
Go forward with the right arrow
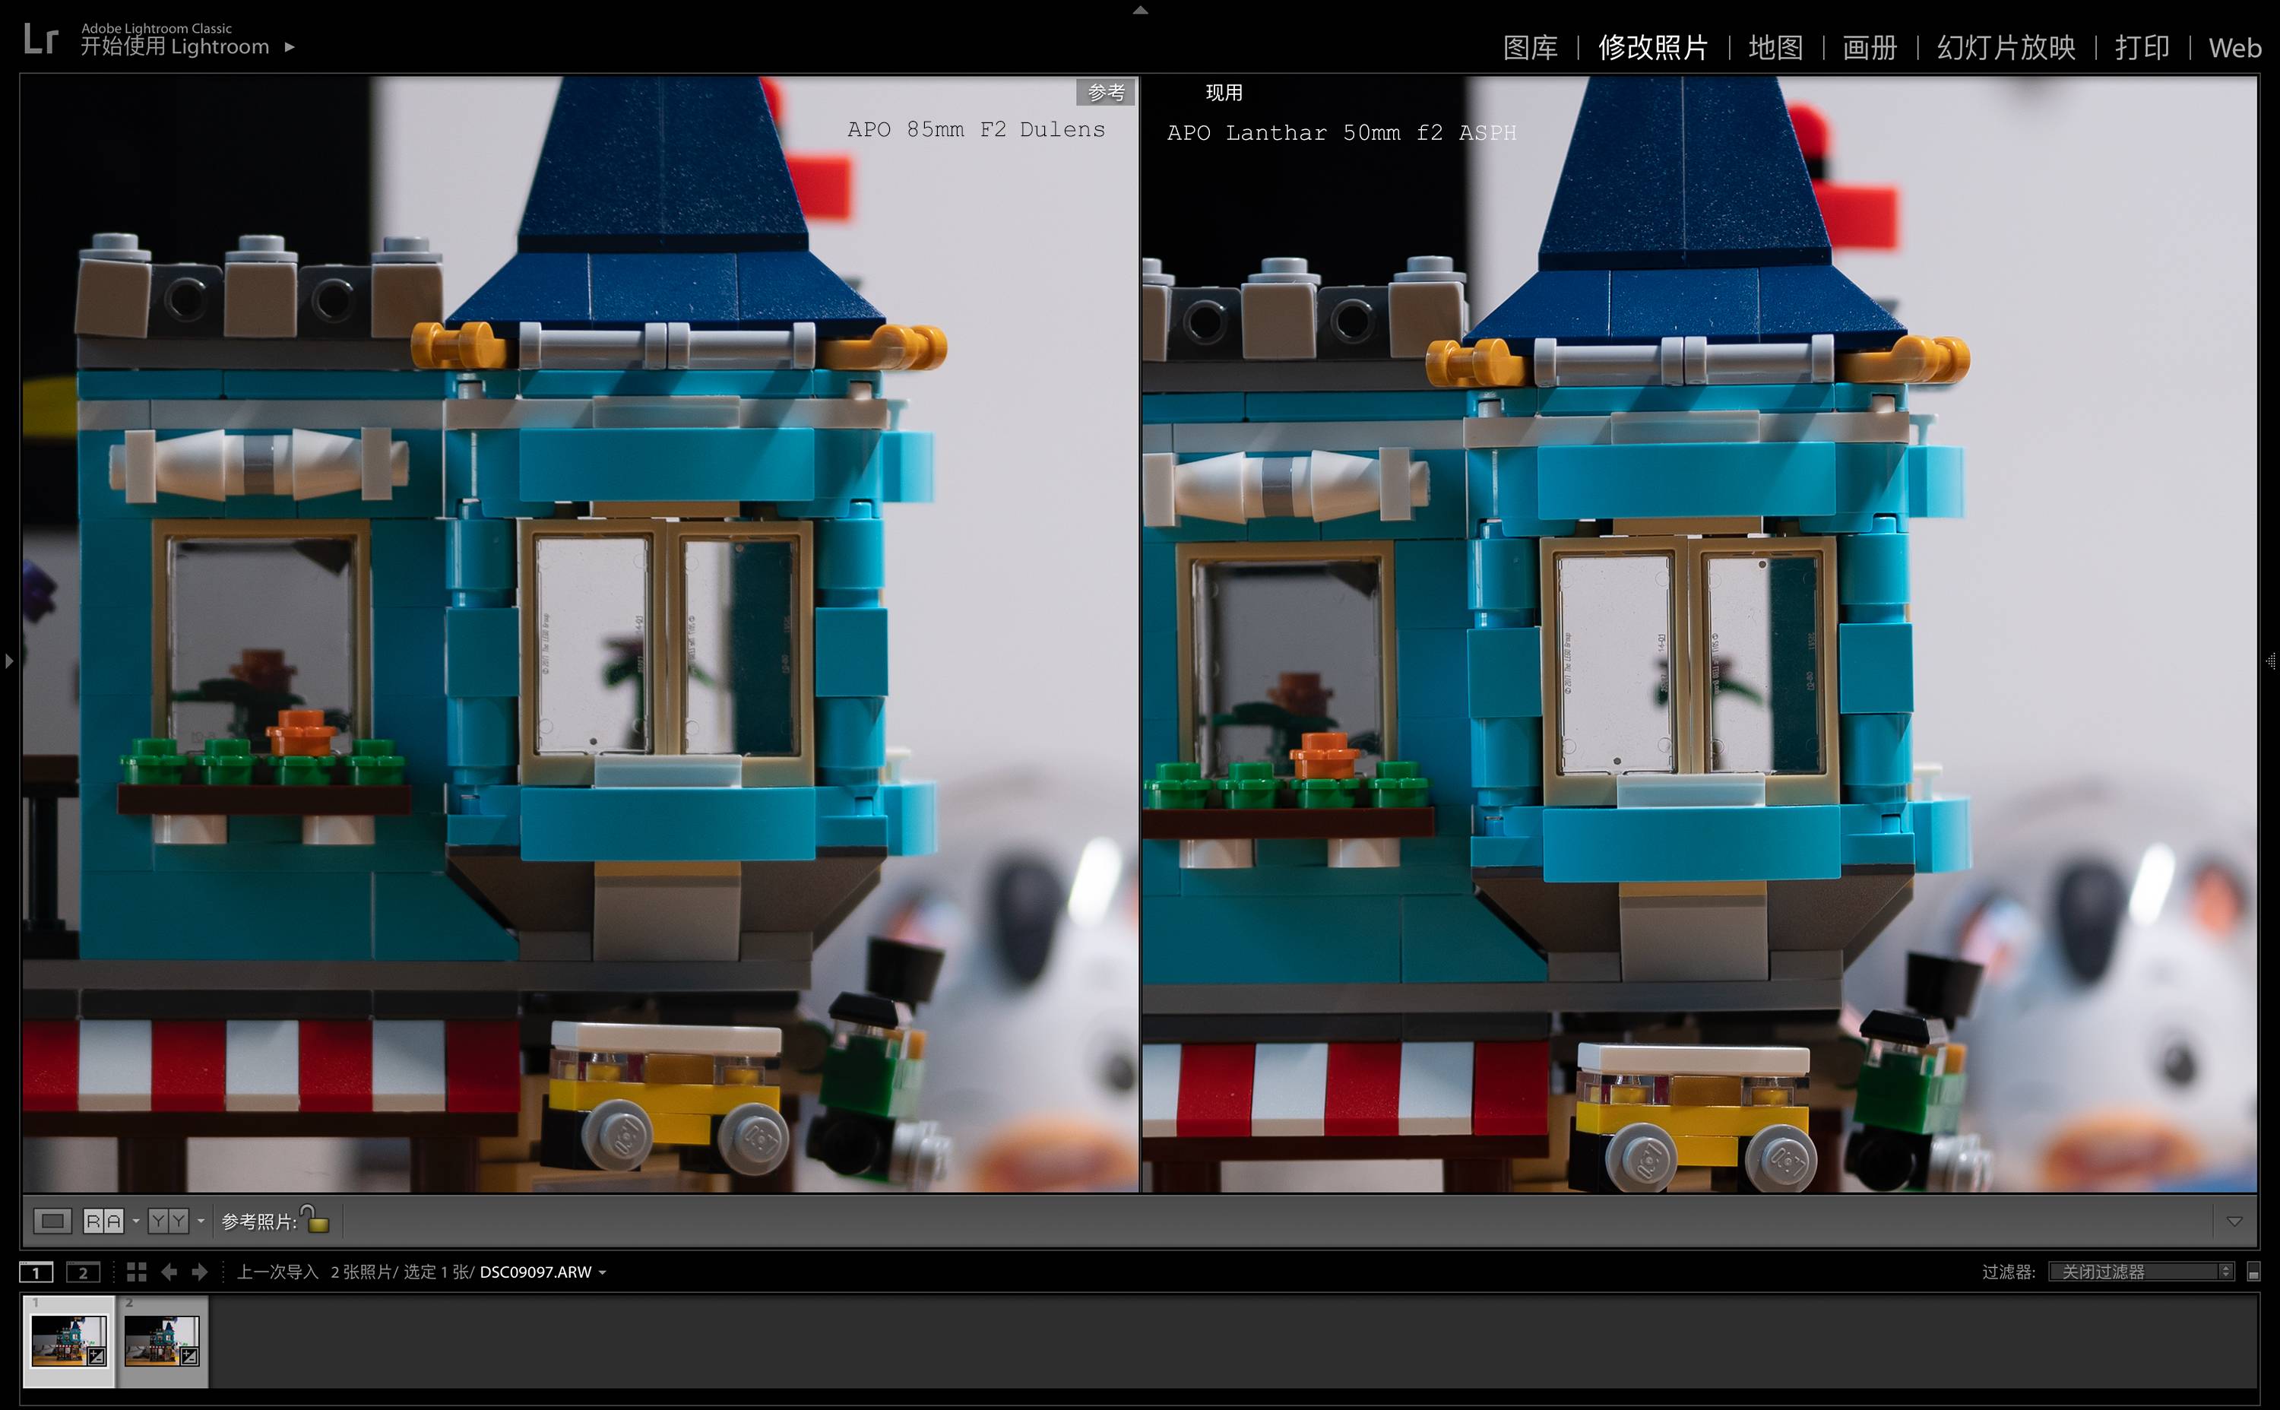pyautogui.click(x=199, y=1272)
